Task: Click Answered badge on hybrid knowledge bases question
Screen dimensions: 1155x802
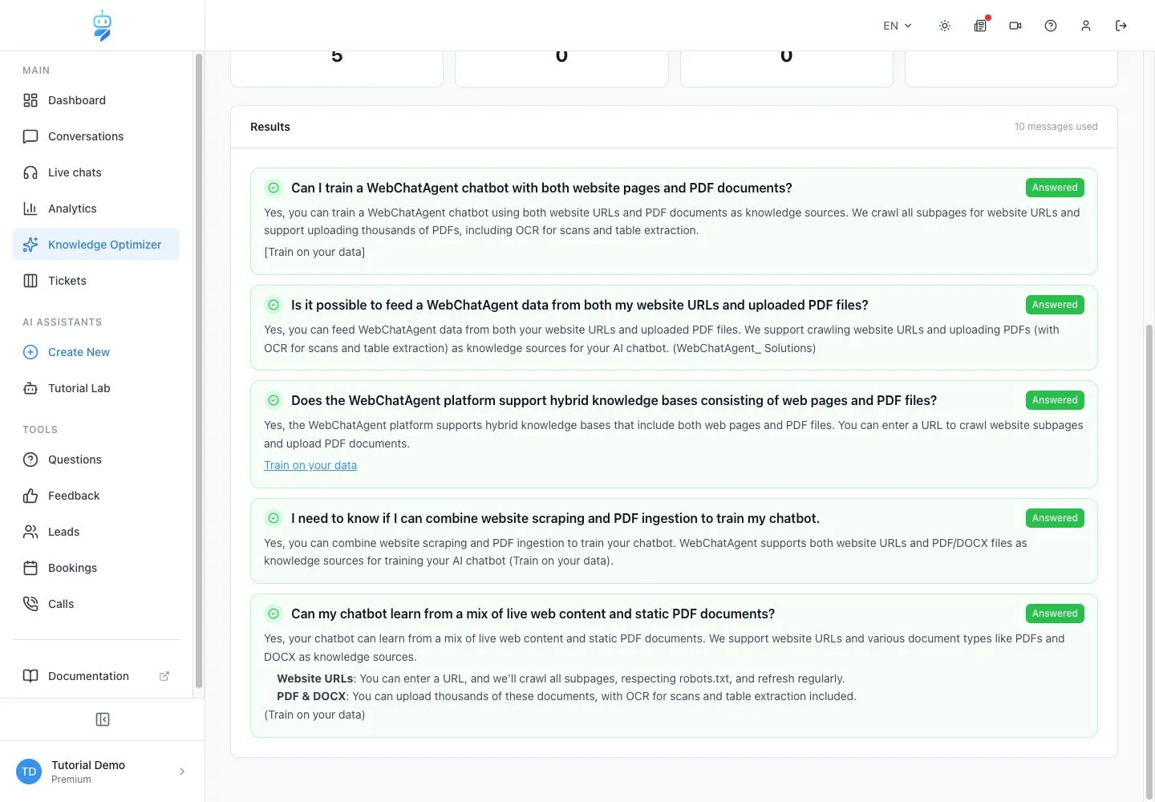Action: (1055, 400)
